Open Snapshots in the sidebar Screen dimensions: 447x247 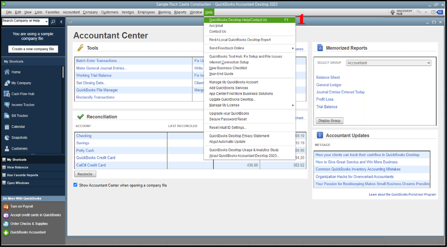pos(19,138)
